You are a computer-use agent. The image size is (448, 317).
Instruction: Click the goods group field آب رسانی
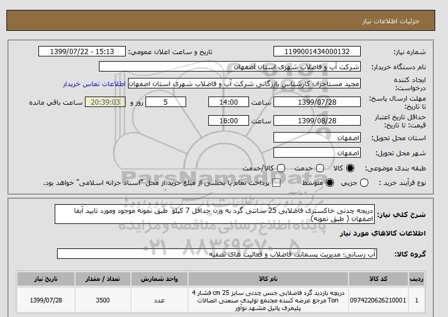click(217, 254)
